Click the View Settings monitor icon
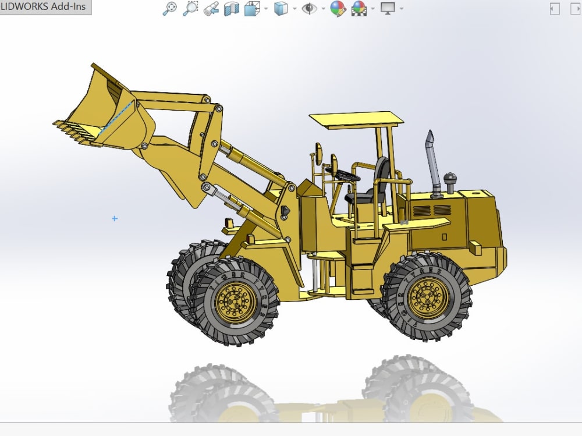The image size is (582, 436). (388, 8)
